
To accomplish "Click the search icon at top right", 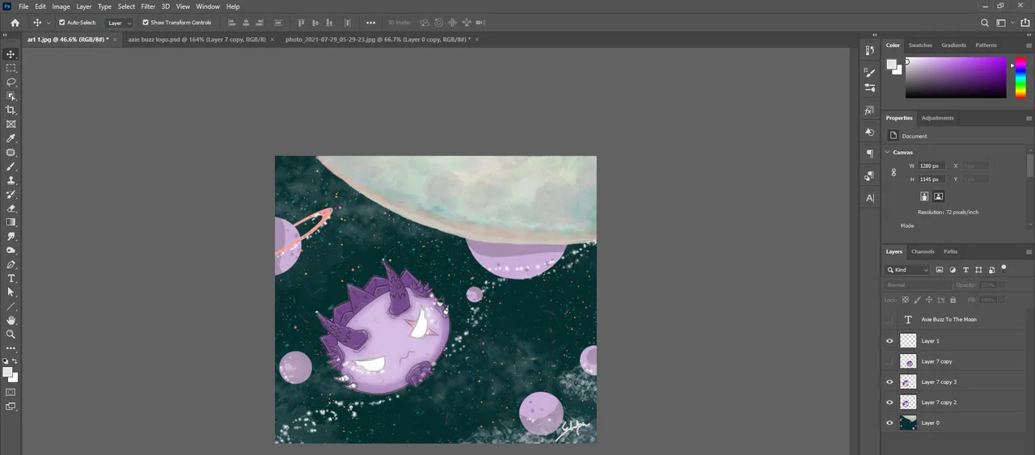I will [x=985, y=23].
